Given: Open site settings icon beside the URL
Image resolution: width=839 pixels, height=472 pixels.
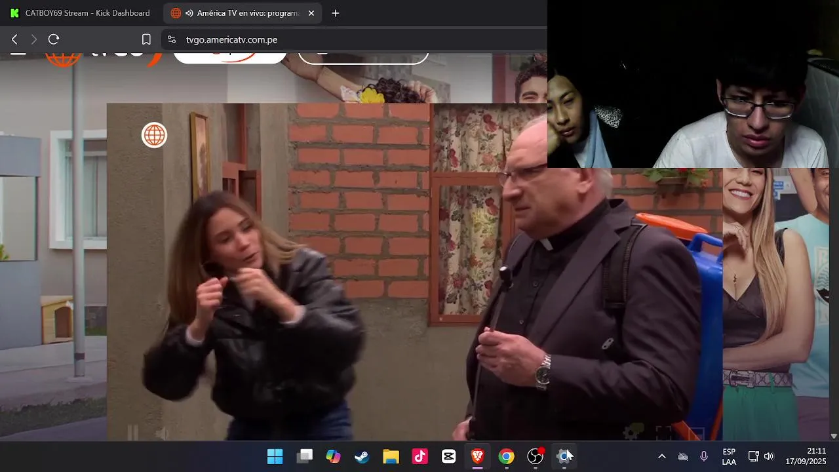Looking at the screenshot, I should tap(172, 39).
